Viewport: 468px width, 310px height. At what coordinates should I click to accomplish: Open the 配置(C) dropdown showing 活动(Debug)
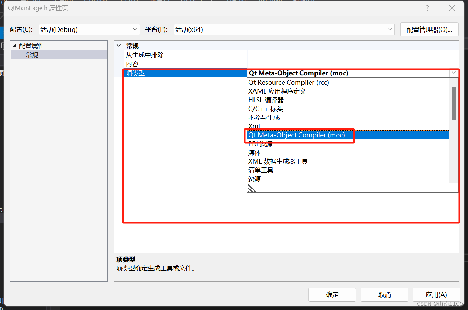tap(89, 30)
